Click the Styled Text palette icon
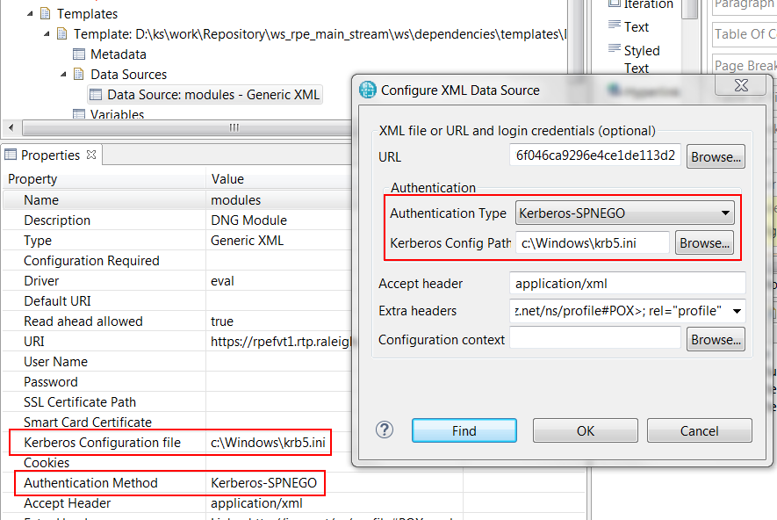 point(613,50)
